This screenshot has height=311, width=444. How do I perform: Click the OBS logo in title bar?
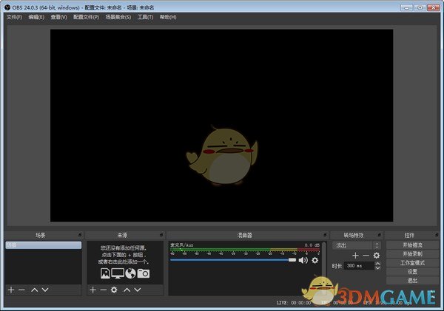point(7,7)
